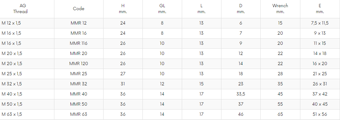Click the Code column header
This screenshot has width=340, height=120.
coord(79,9)
